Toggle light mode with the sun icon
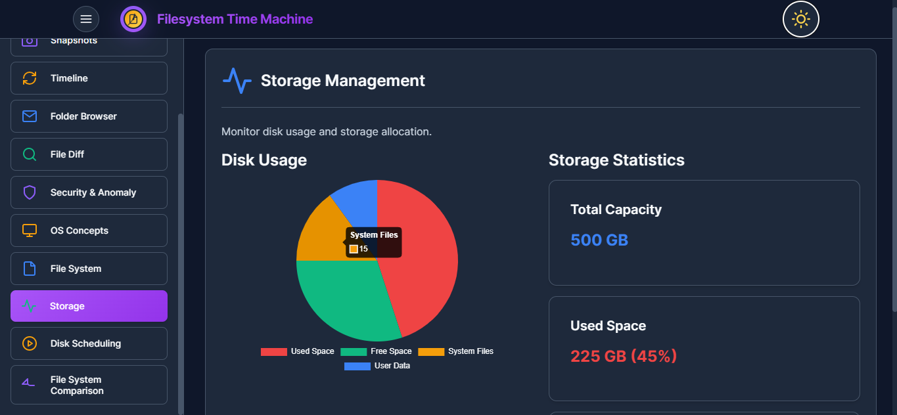The height and width of the screenshot is (415, 897). (800, 19)
